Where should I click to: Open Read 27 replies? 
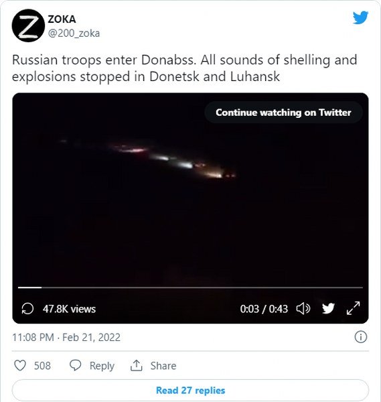tap(190, 390)
